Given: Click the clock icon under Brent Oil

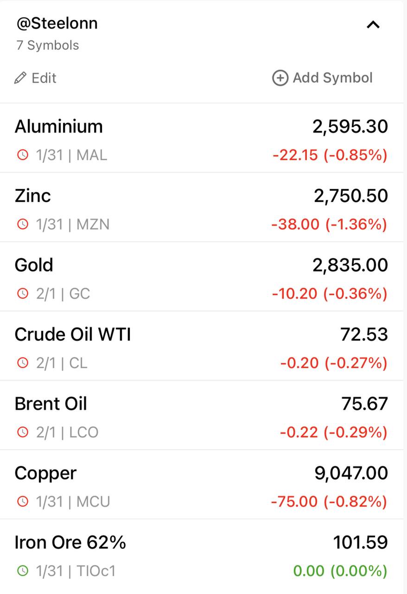Looking at the screenshot, I should (x=23, y=432).
